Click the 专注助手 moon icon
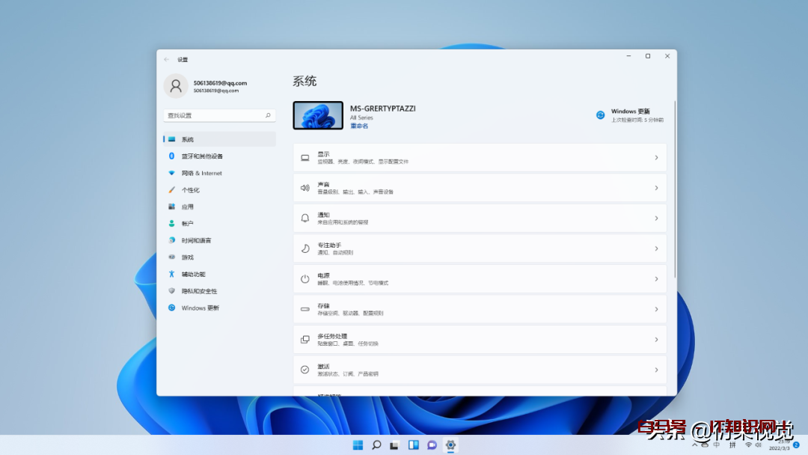The height and width of the screenshot is (455, 808). coord(304,248)
